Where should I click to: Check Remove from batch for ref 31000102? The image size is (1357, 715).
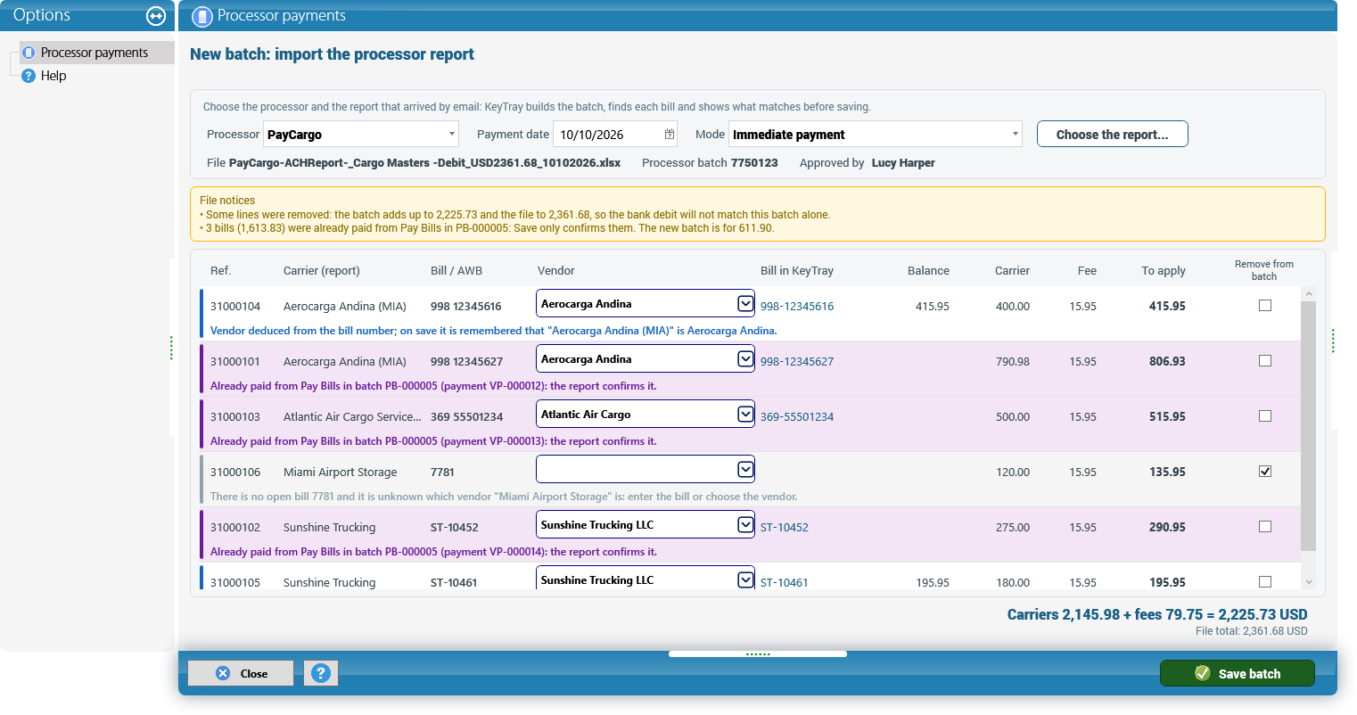point(1264,527)
